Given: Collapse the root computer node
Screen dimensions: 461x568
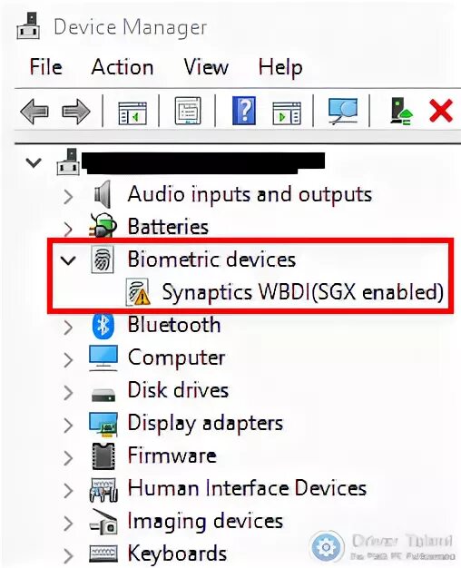Looking at the screenshot, I should tap(34, 162).
